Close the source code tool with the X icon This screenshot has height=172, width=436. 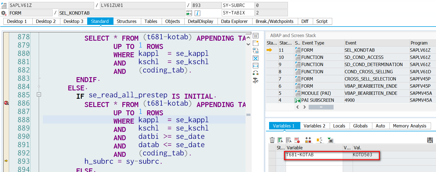[256, 36]
